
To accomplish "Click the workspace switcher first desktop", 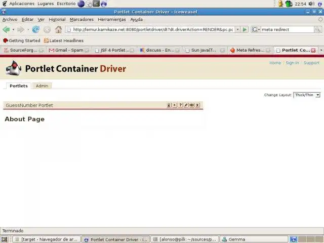I will 293,239.
